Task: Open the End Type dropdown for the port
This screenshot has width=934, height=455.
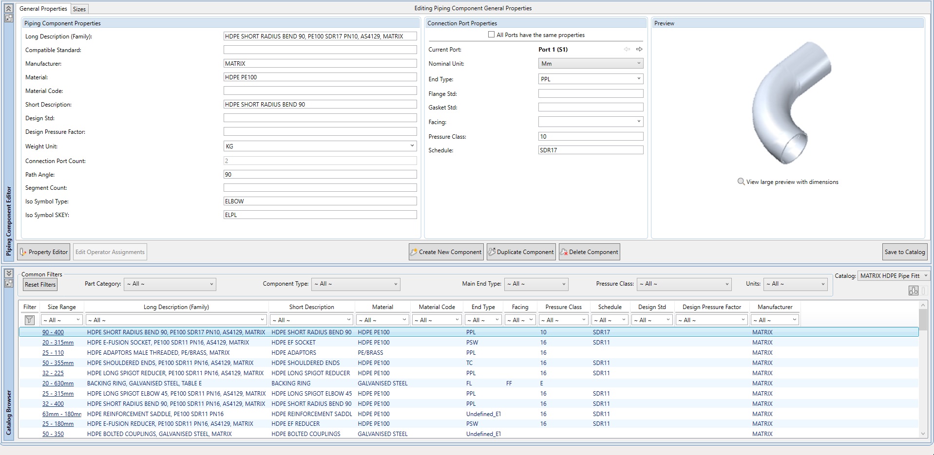Action: [638, 79]
